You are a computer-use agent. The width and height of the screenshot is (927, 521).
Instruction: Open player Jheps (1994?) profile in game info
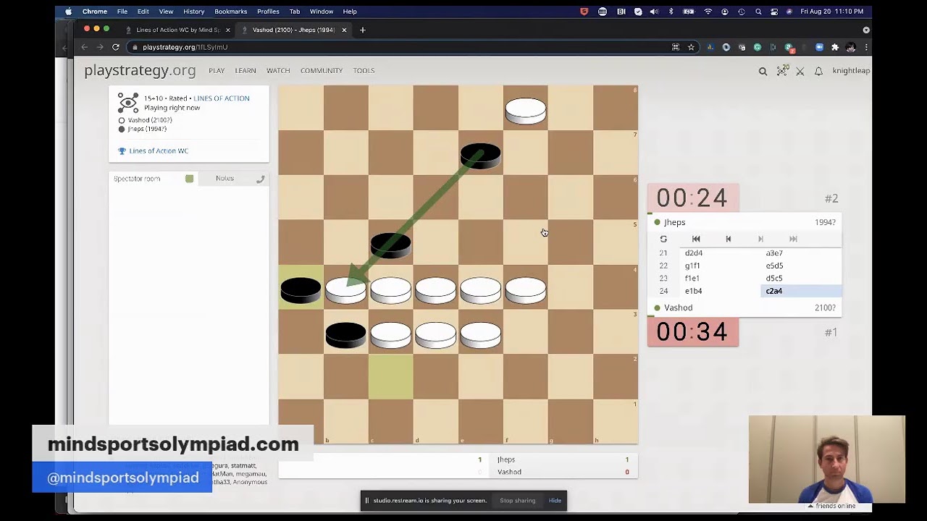click(147, 129)
